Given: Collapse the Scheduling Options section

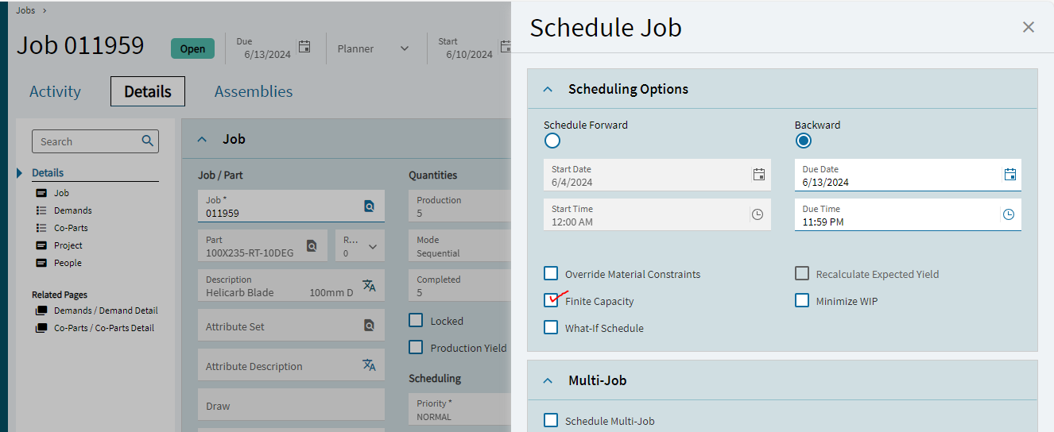Looking at the screenshot, I should pyautogui.click(x=547, y=89).
